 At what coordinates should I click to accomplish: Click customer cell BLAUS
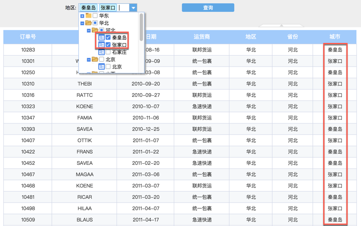(84, 220)
